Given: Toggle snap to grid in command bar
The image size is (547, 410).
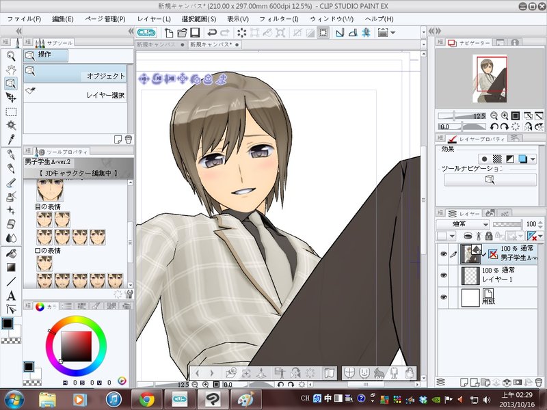Looking at the screenshot, I should tap(366, 33).
